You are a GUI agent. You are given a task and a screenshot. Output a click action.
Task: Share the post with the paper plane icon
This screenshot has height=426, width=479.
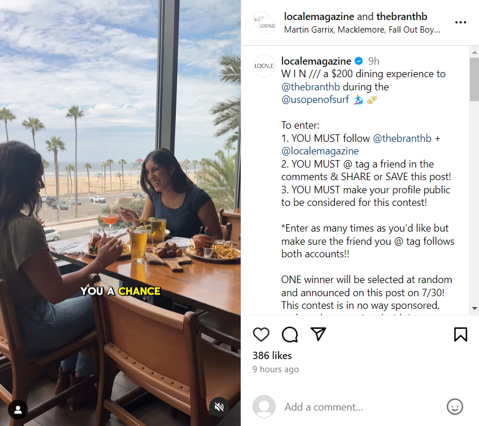(318, 335)
